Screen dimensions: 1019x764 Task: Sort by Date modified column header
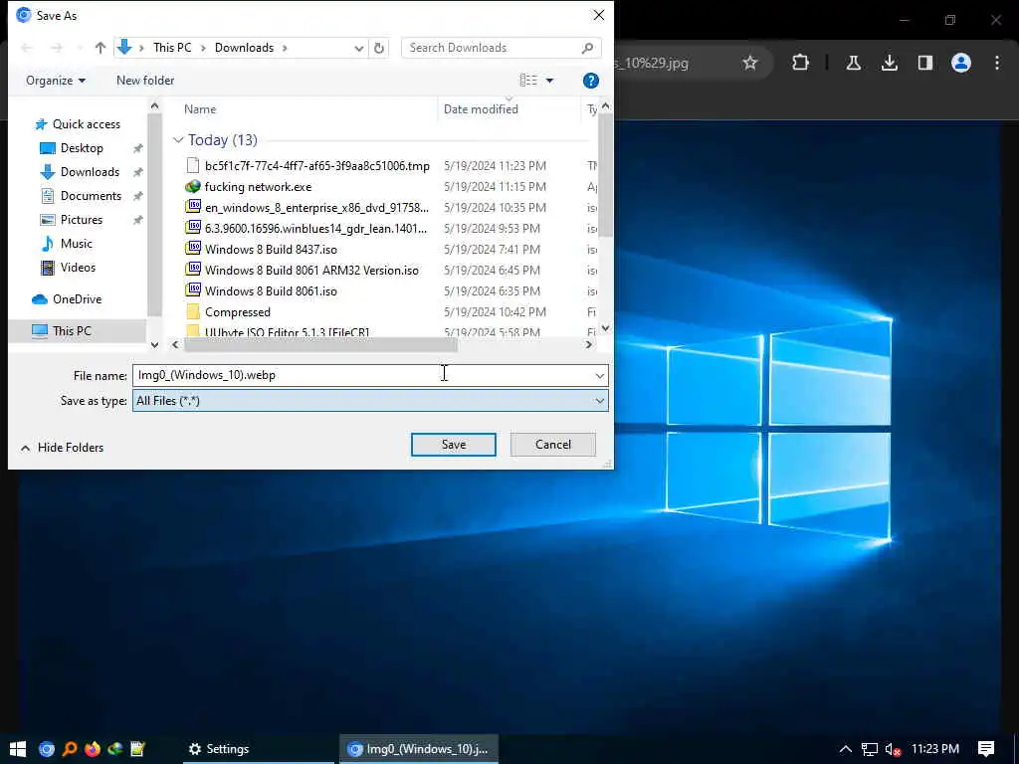[x=481, y=109]
